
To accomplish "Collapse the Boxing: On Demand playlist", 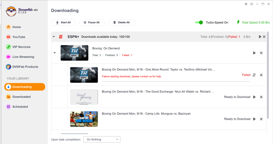I will point(55,53).
